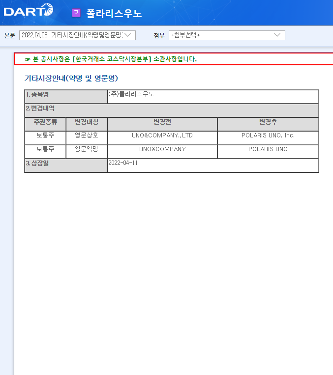Click the 2022-04-11 listing date
Screen dimensions: 333x375
pos(123,163)
